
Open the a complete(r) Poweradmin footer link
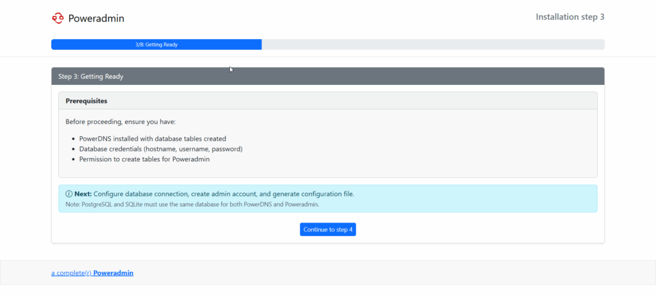(x=92, y=273)
